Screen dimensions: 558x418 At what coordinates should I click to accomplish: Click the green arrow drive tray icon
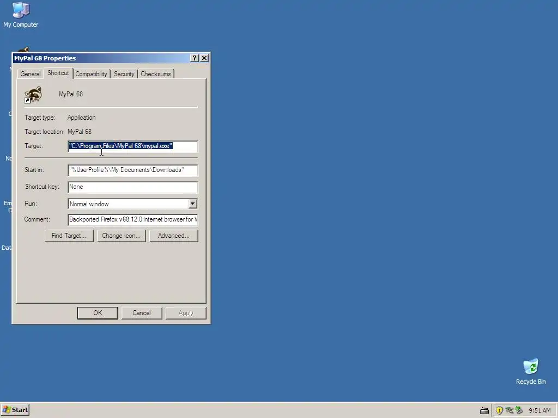coord(519,410)
